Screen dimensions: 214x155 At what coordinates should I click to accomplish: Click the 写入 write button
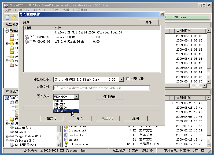80,118
